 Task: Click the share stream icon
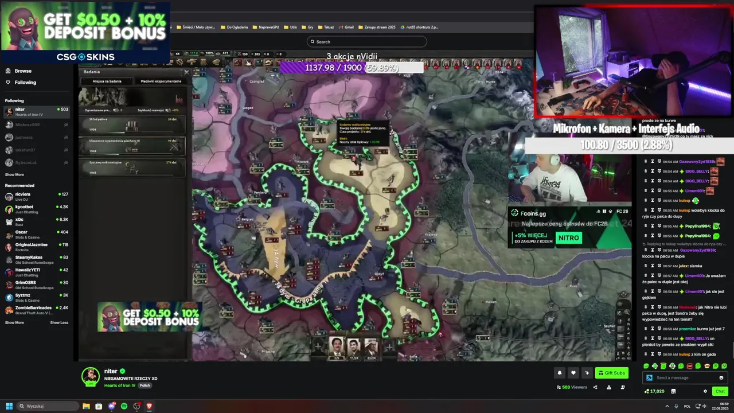click(595, 387)
